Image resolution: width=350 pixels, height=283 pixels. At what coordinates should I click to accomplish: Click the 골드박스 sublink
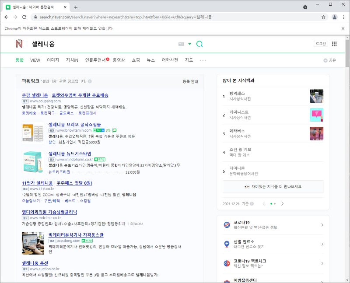66,113
